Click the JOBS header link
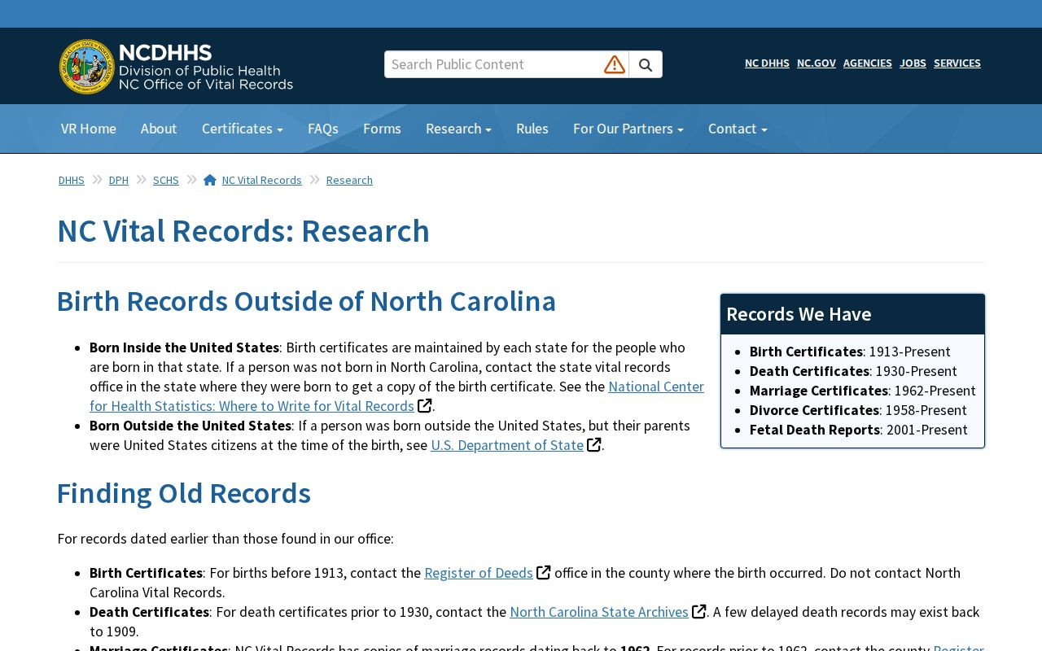 [913, 63]
